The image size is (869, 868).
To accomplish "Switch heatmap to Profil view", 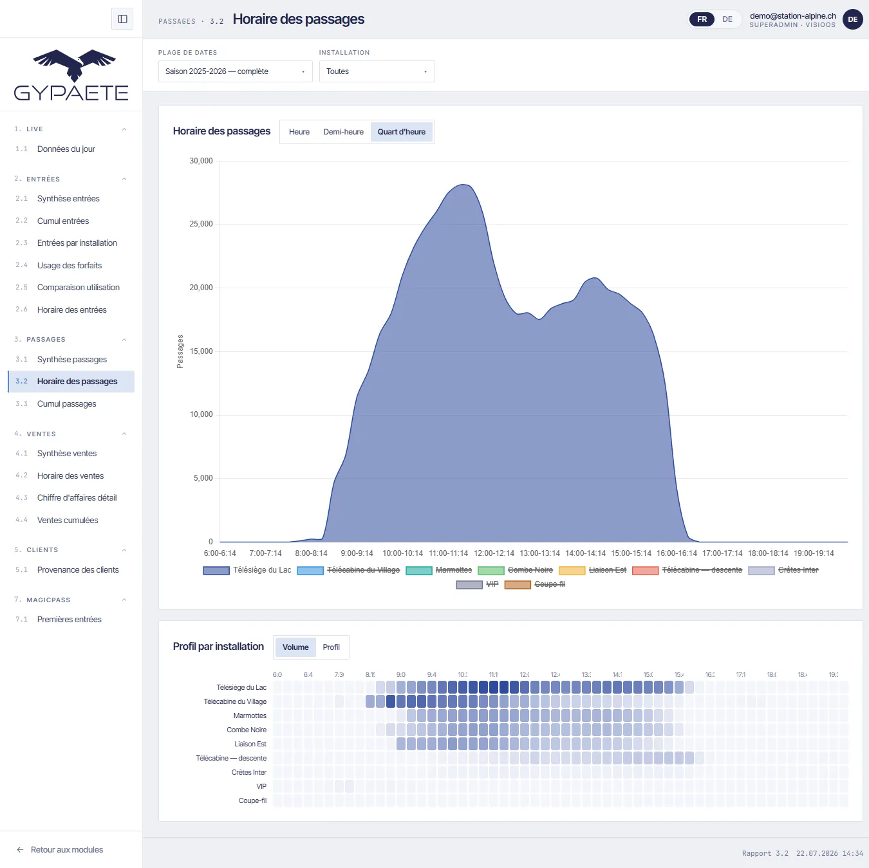I will pyautogui.click(x=331, y=647).
